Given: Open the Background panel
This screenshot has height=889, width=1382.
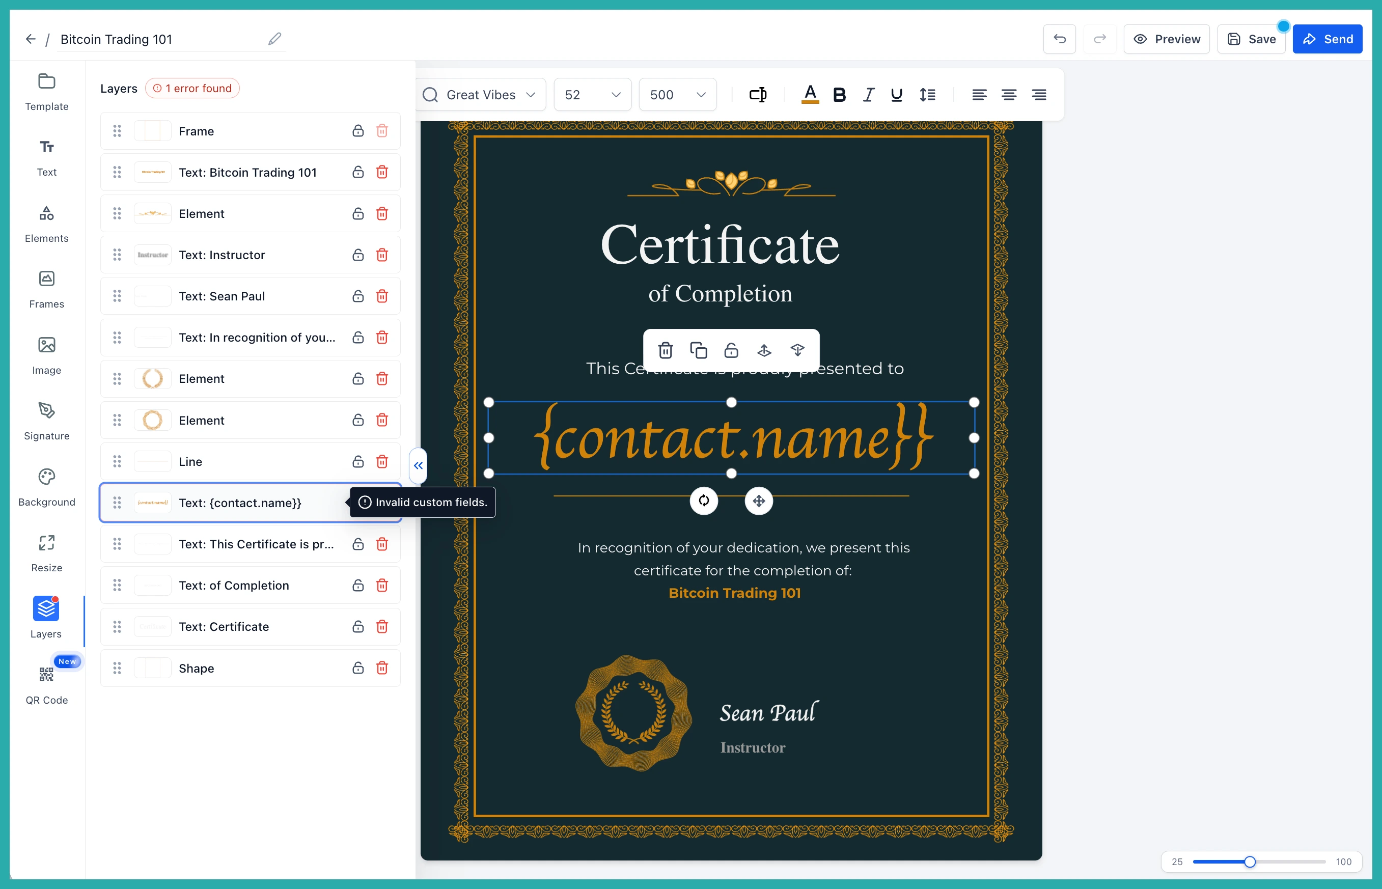Looking at the screenshot, I should coord(47,488).
